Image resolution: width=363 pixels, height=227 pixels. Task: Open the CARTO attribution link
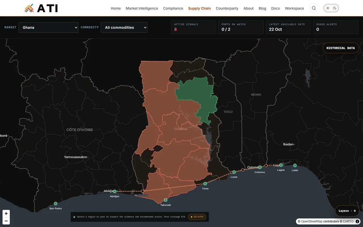(348, 221)
